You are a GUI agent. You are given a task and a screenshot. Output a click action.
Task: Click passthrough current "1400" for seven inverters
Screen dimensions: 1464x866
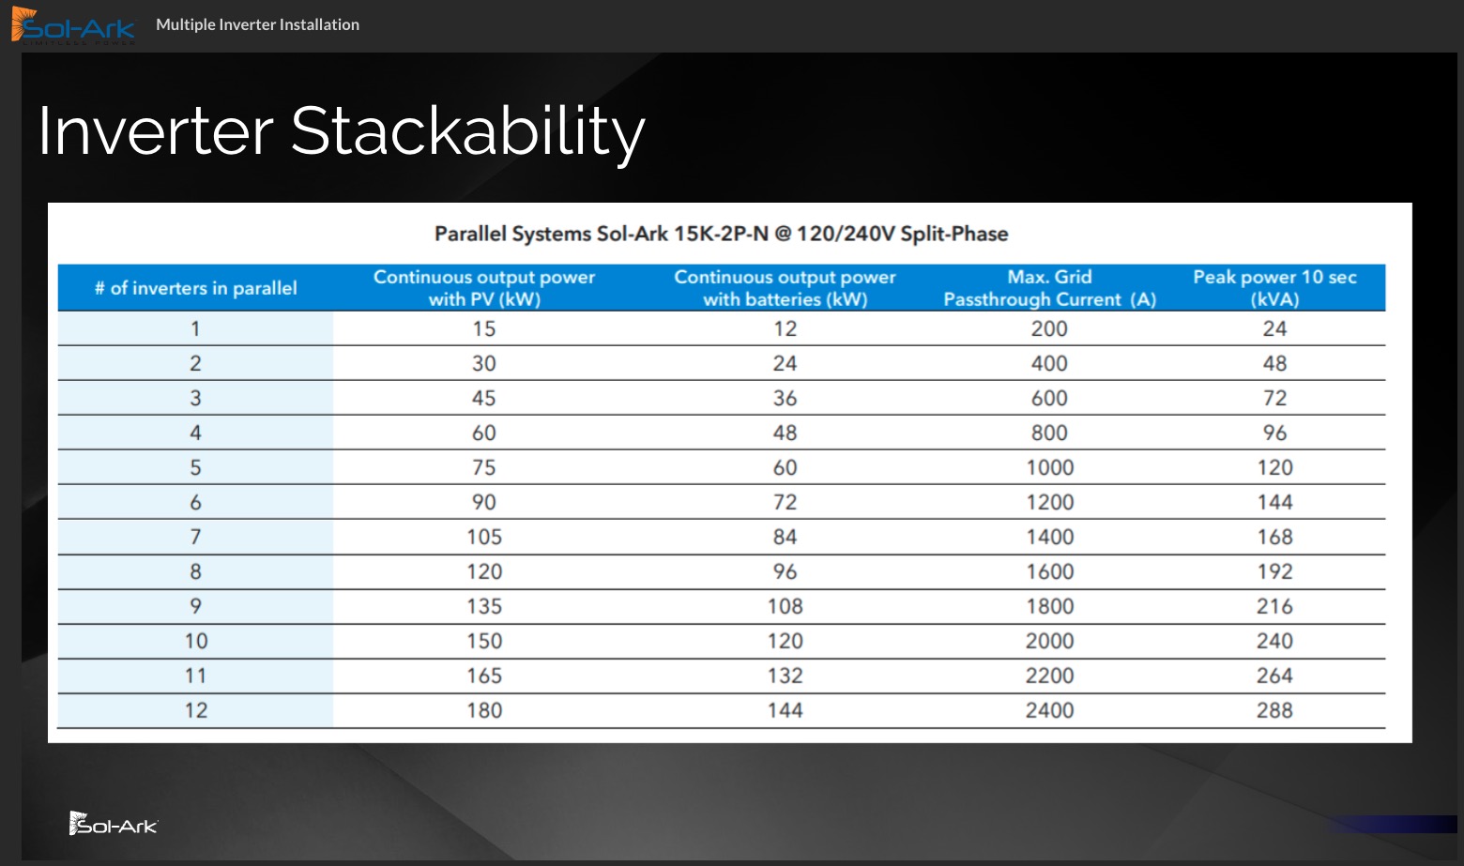point(1049,537)
